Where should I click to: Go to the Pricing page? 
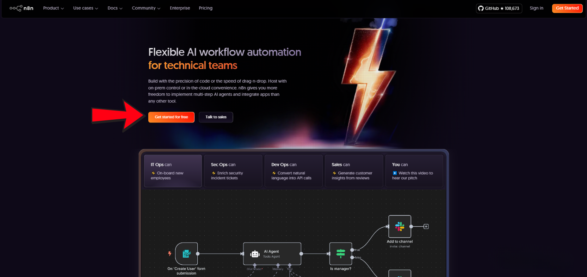tap(205, 8)
